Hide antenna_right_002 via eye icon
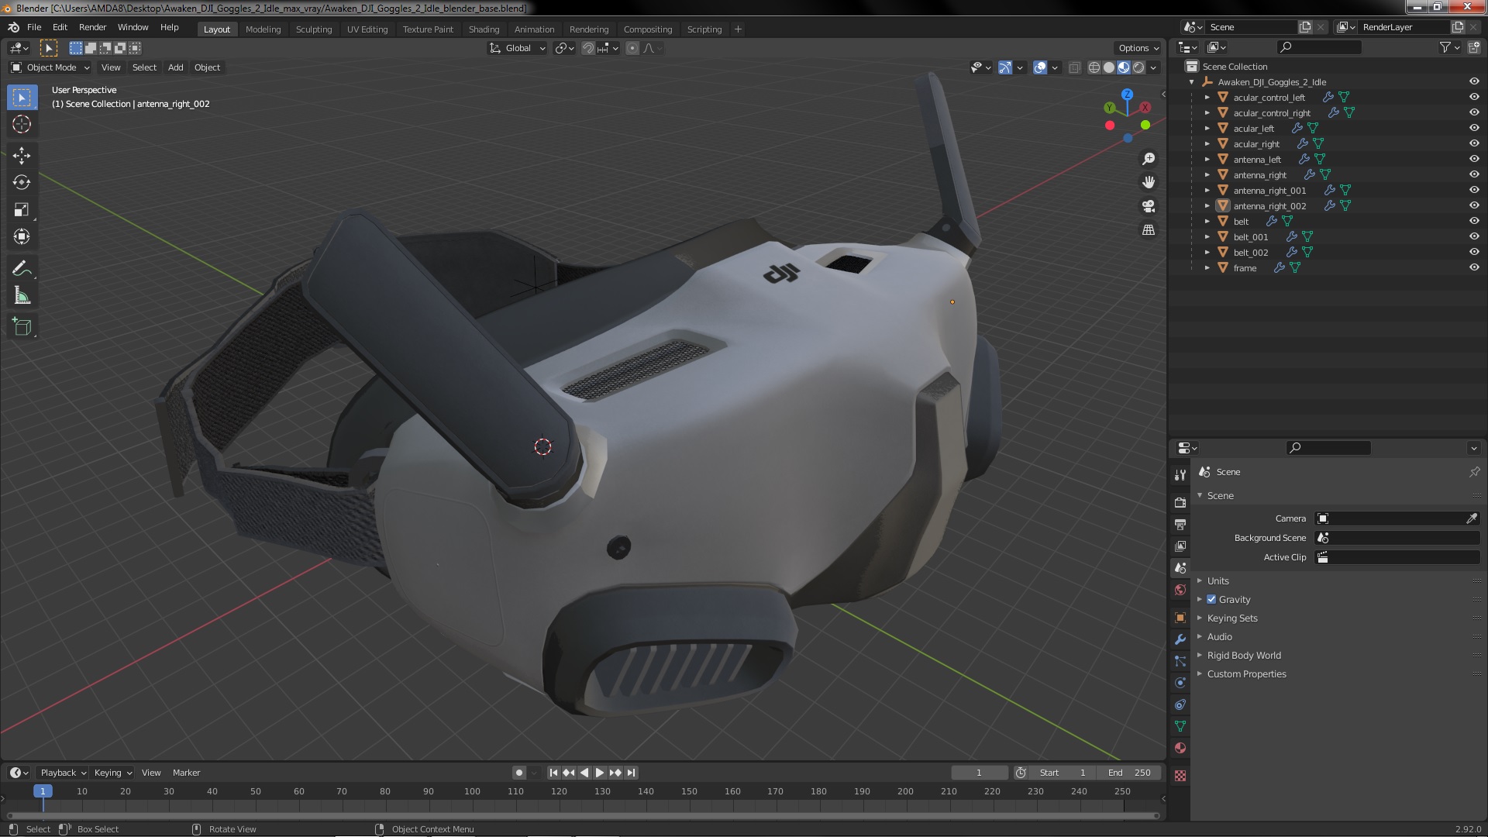 tap(1474, 205)
